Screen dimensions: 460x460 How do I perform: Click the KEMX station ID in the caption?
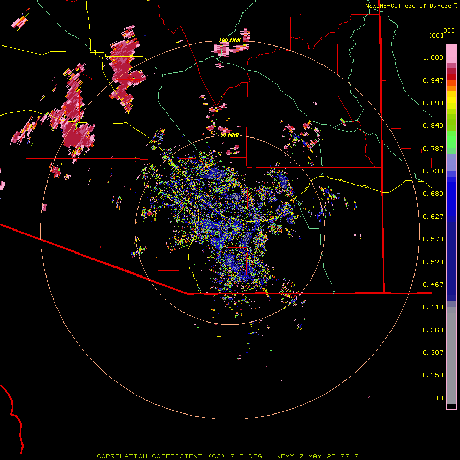[x=286, y=456]
